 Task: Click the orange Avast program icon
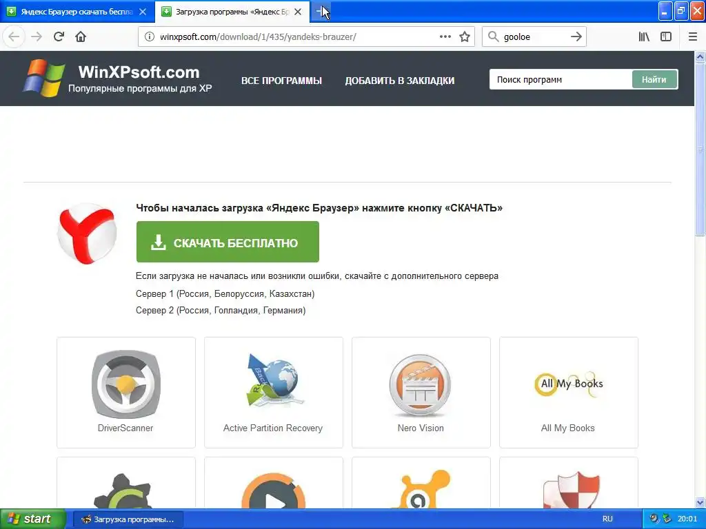[421, 490]
